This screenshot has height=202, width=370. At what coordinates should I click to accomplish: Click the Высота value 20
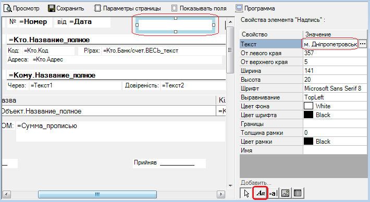[335, 80]
